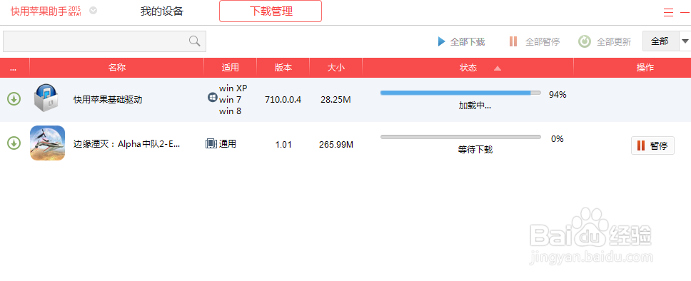Sort by 版本 column header

click(283, 67)
